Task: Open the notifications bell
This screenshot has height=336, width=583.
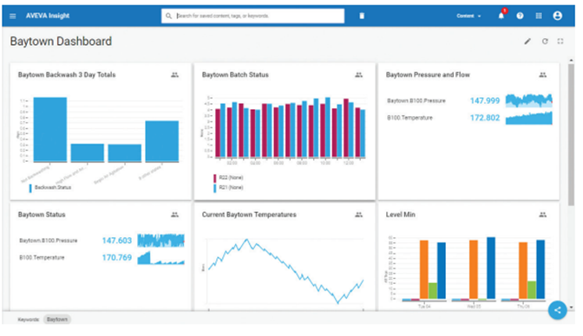Action: click(501, 16)
